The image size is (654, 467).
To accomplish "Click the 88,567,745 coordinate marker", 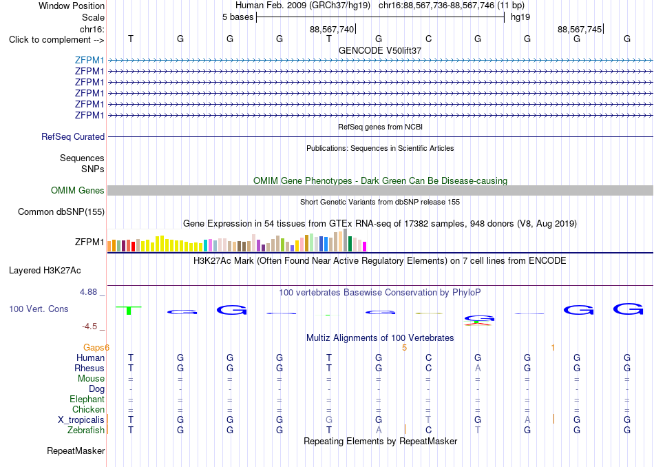I will [x=580, y=29].
